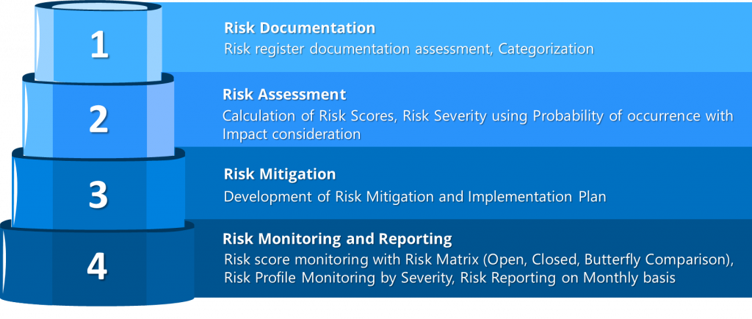Select the Risk Monitoring and Reporting heading

pyautogui.click(x=337, y=239)
